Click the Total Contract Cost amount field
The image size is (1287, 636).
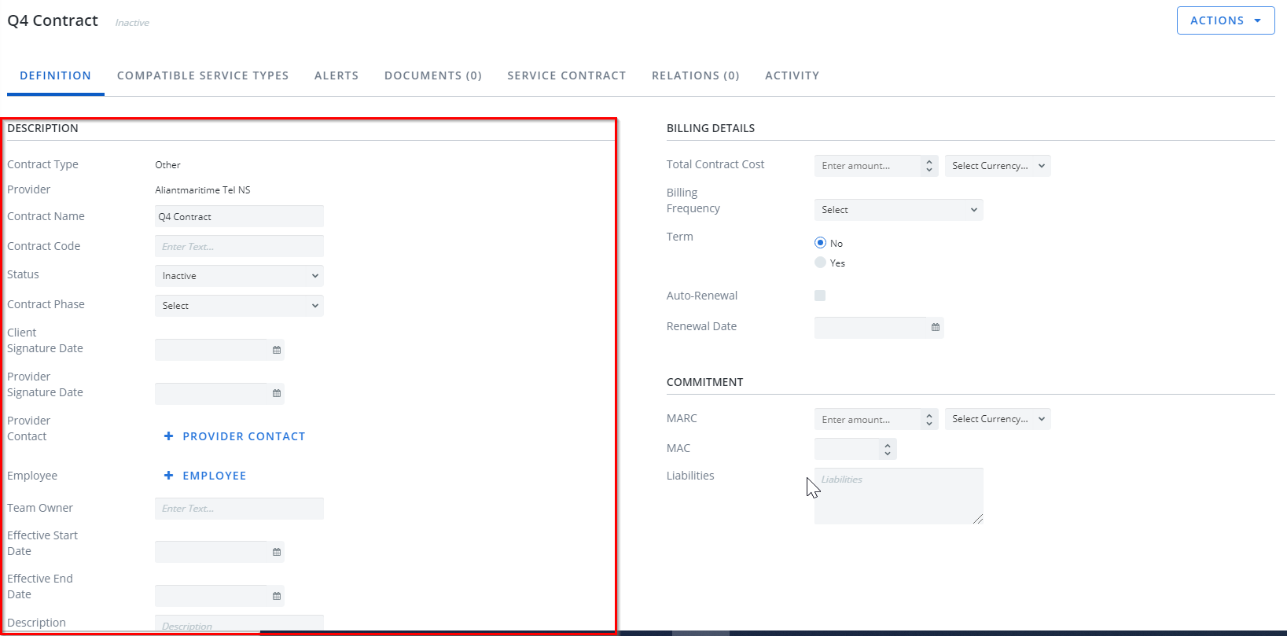point(868,166)
